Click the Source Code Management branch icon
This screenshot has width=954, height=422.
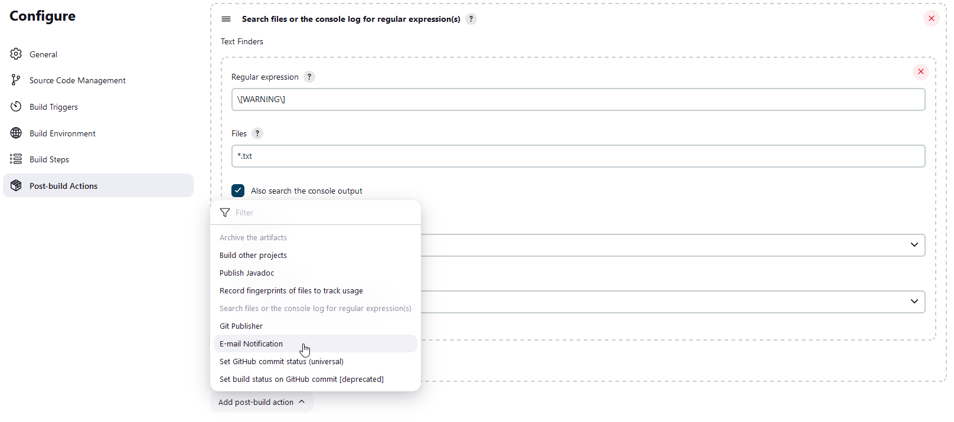16,80
